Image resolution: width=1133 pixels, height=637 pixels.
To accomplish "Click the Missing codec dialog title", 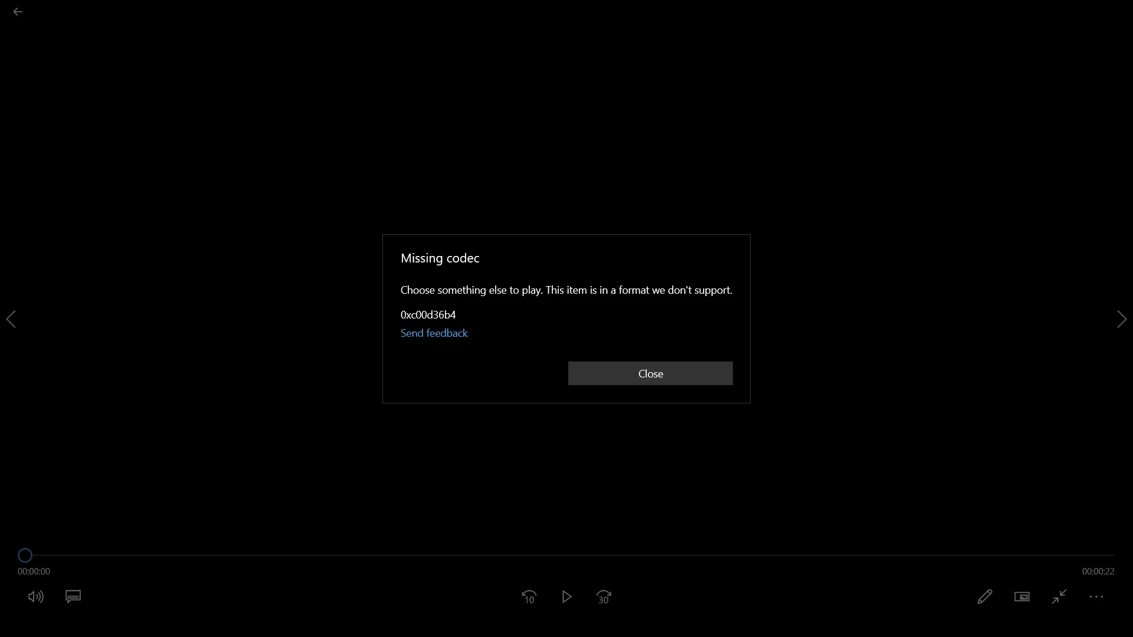I will point(440,258).
